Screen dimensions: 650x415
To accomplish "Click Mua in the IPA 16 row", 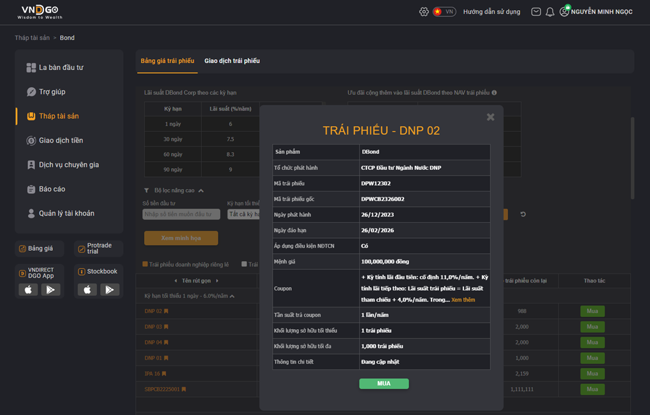I will 593,374.
